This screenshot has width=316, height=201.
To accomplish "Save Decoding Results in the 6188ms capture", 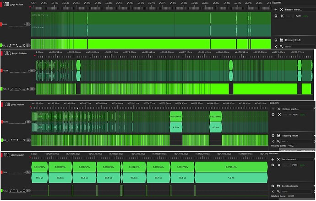I will (279, 136).
